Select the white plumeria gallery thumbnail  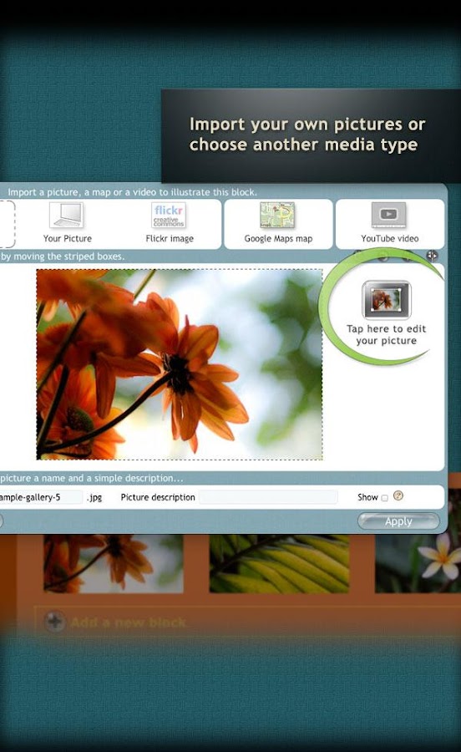click(x=418, y=563)
